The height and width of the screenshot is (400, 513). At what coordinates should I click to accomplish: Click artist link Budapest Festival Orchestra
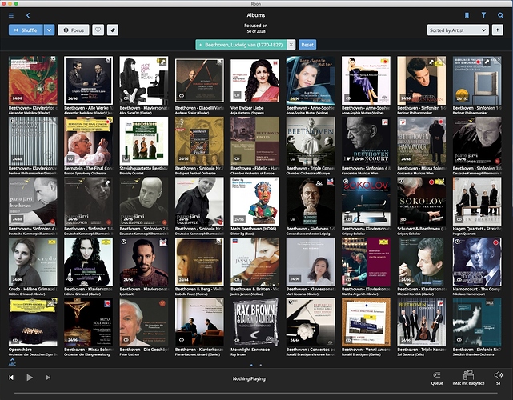[x=195, y=174]
